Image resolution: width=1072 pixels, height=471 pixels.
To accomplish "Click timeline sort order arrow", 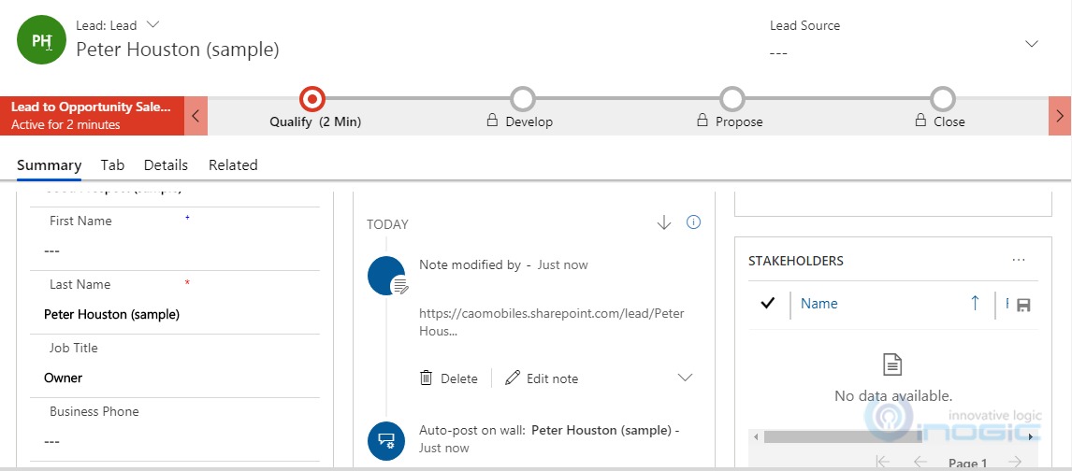I will 664,223.
